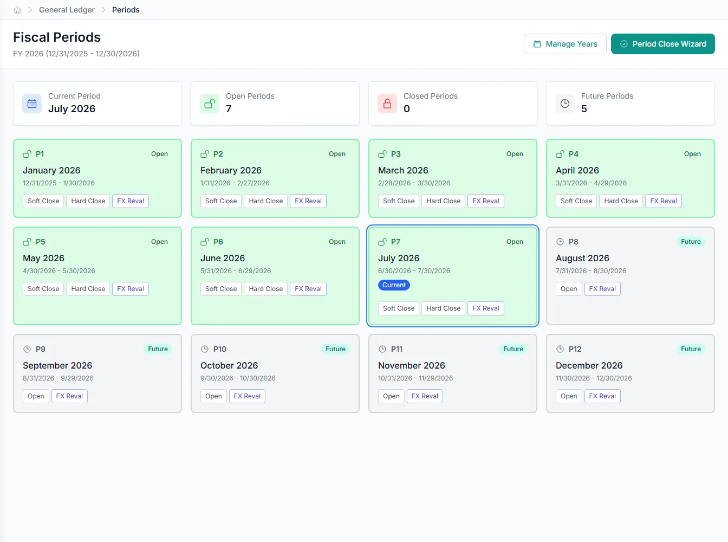Screen dimensions: 728x542
Task: Soft Close June 2026
Action: [x=221, y=289]
